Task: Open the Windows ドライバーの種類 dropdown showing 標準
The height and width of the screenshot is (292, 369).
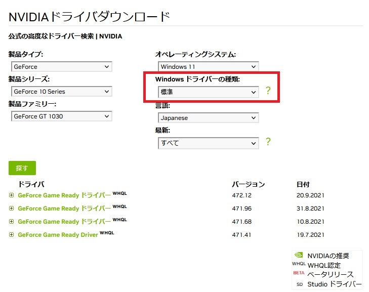Action: coord(208,92)
